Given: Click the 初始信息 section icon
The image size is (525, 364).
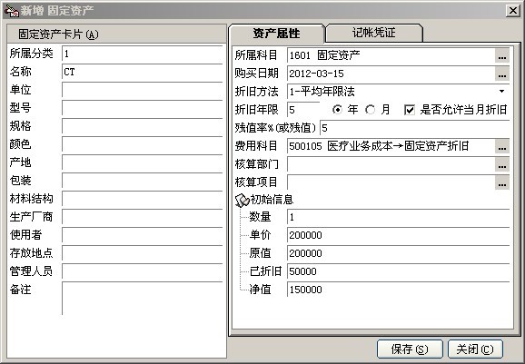Looking at the screenshot, I should coord(243,200).
